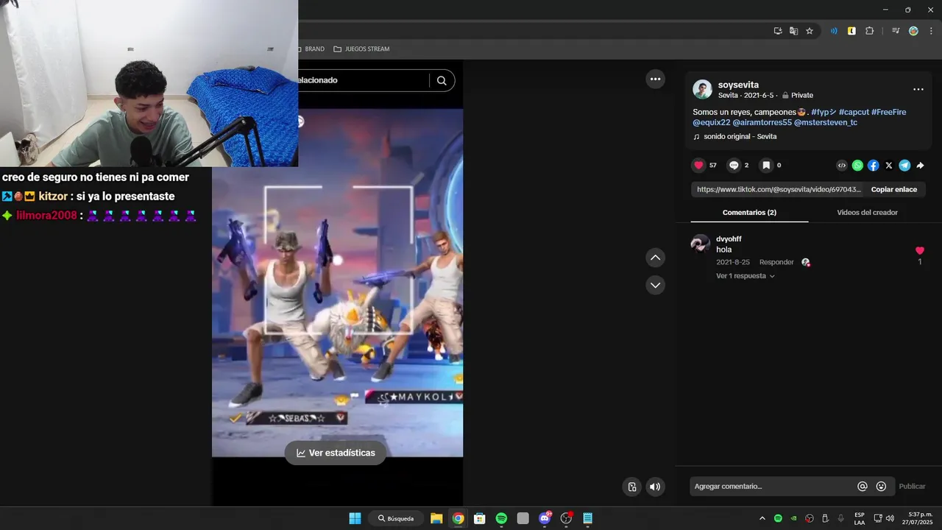
Task: Open the #capcut hashtag
Action: click(854, 112)
